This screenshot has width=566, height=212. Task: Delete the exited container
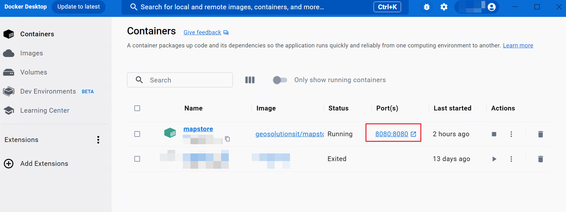540,159
